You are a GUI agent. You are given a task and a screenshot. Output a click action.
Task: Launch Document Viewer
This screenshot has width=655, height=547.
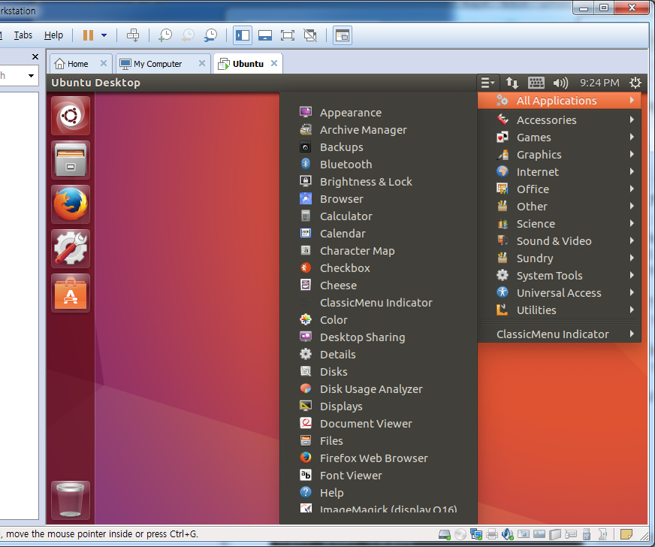pyautogui.click(x=379, y=423)
